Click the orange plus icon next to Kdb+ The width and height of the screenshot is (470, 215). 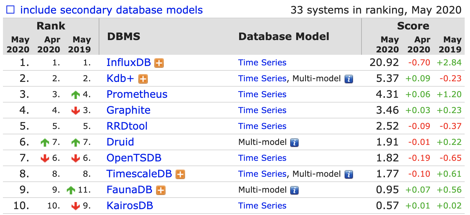143,79
